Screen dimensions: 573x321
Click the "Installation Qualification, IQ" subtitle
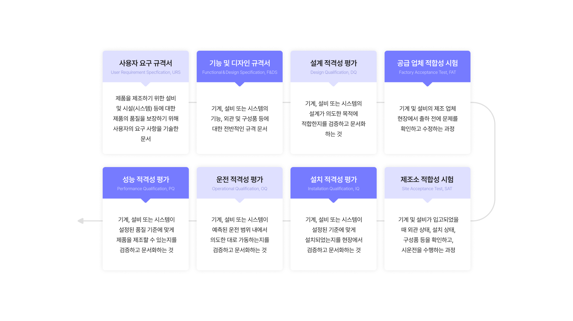tap(333, 189)
